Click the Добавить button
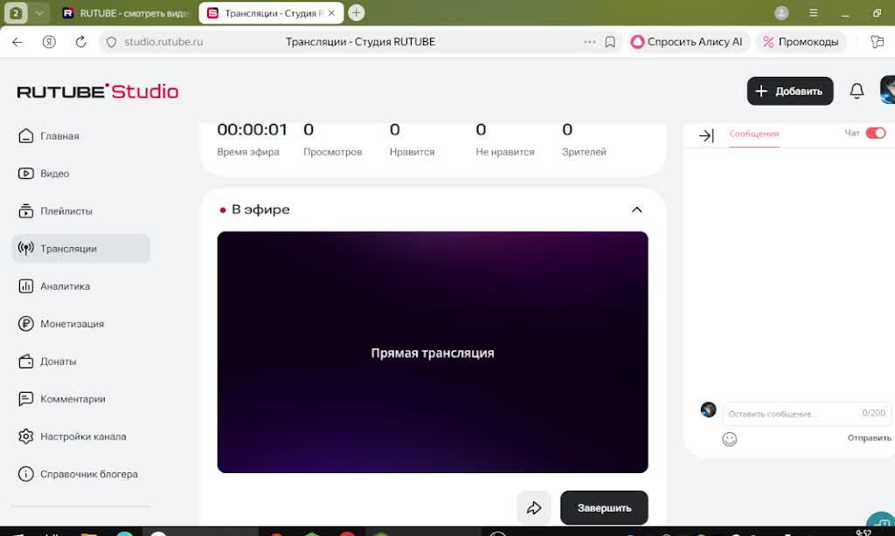Viewport: 895px width, 536px height. coord(790,92)
